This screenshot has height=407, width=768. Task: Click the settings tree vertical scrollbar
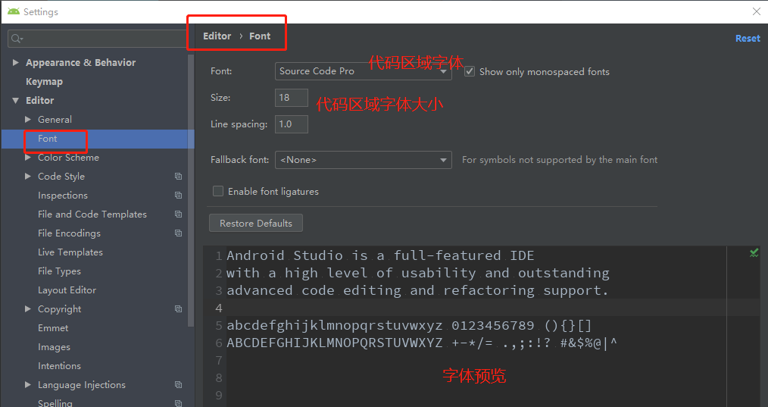(191, 190)
